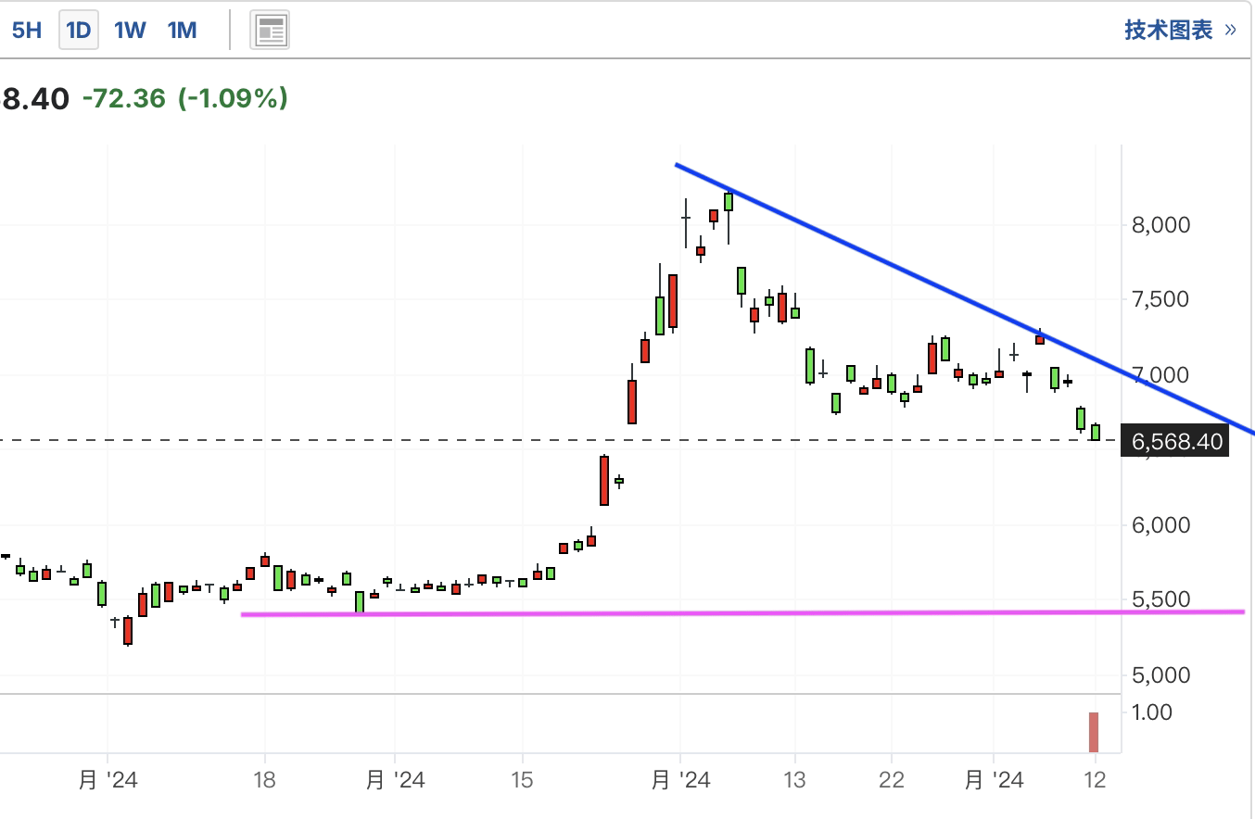Viewport: 1255px width, 819px height.
Task: Click the 5,500 price axis label
Action: 1160,599
